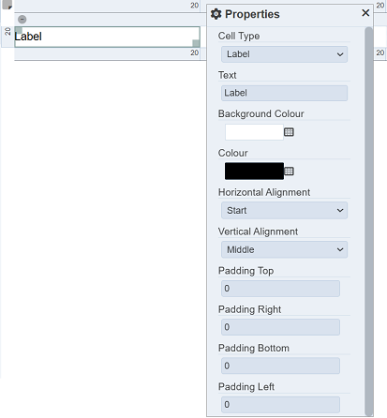This screenshot has width=387, height=418.
Task: Click the page corner icon at top-left
Action: point(7,5)
